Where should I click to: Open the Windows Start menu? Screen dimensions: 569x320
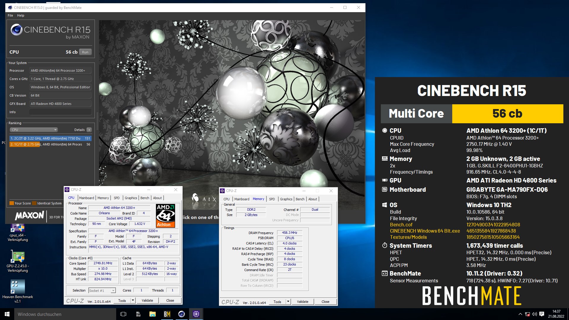pos(7,314)
